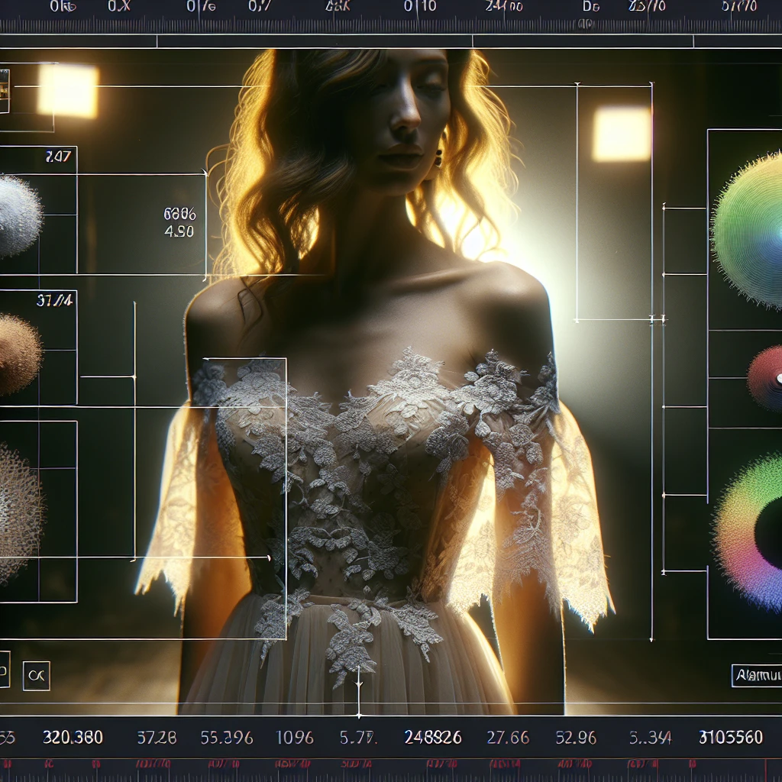Click the 5.77. value in the bottom bar
Viewport: 782px width, 782px height.
point(358,738)
